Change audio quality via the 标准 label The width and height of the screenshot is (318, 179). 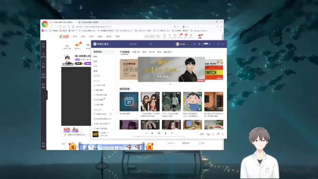pyautogui.click(x=202, y=134)
